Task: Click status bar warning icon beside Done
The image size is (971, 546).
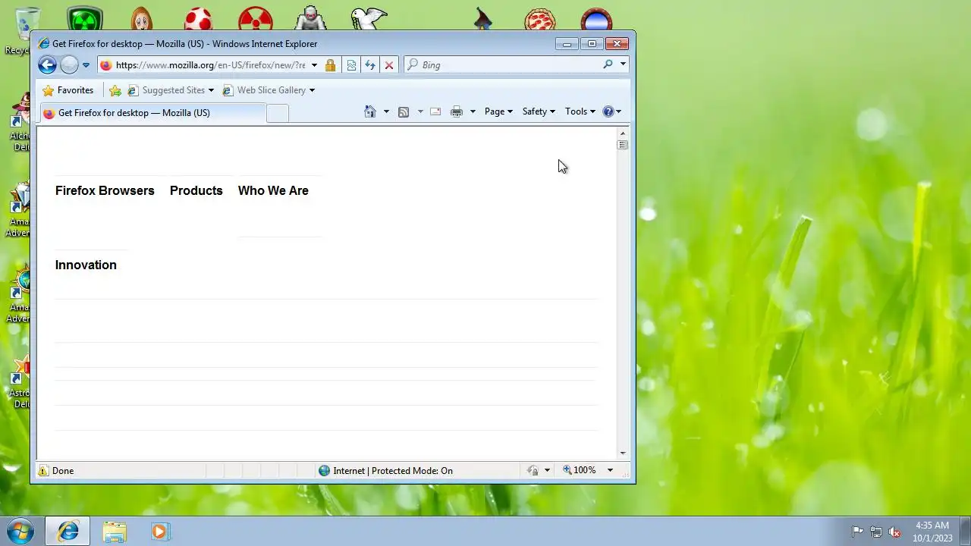Action: (x=43, y=471)
